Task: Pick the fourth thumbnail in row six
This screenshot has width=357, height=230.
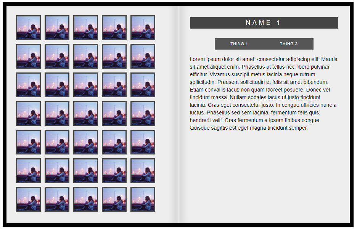Action: point(114,171)
